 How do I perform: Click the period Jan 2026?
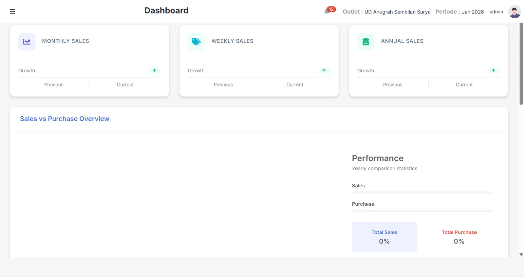[473, 12]
